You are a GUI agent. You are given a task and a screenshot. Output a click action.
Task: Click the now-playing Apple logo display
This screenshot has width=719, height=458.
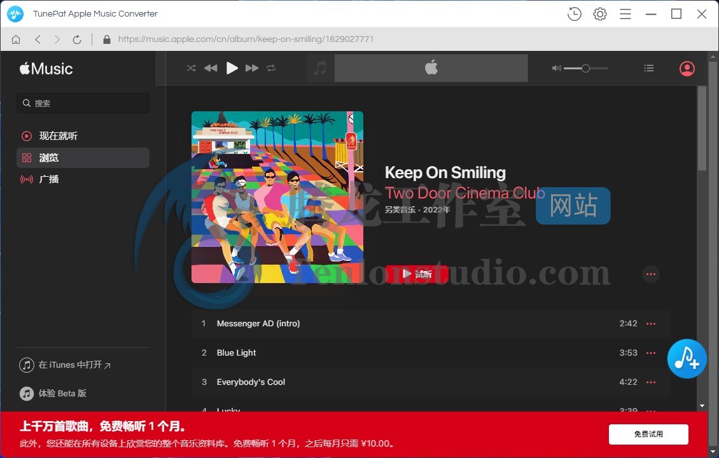(x=431, y=68)
